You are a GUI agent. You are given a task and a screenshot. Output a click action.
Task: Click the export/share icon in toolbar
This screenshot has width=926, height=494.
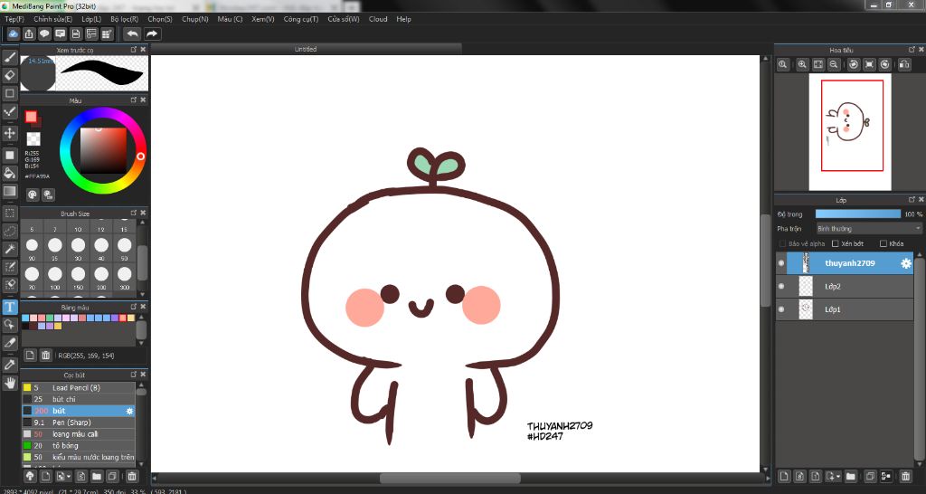click(x=29, y=33)
